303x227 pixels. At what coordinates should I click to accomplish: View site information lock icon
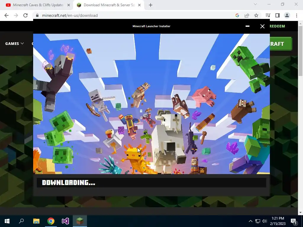tap(37, 15)
